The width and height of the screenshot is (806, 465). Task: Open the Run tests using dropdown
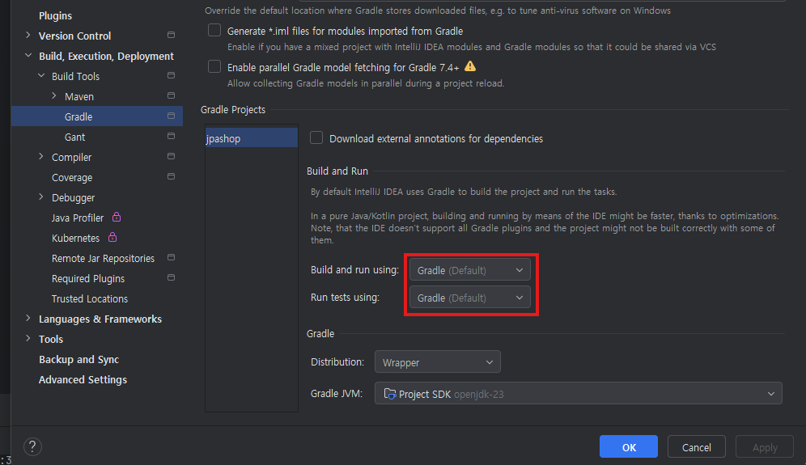coord(470,298)
